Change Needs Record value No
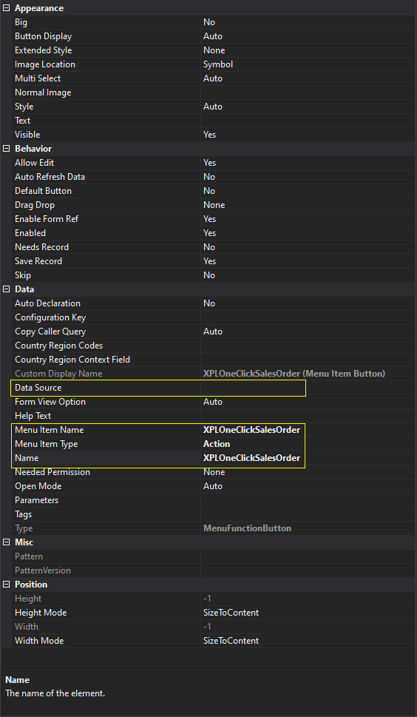Viewport: 417px width, 717px height. pyautogui.click(x=308, y=247)
